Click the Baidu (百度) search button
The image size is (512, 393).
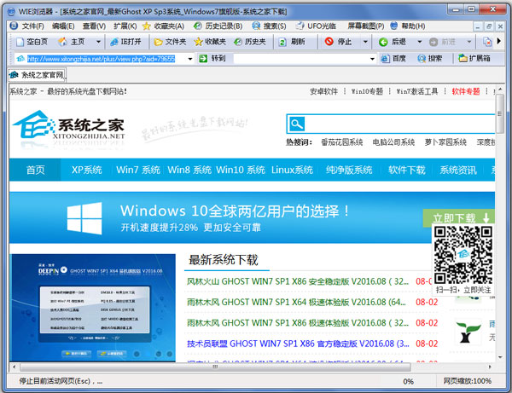click(x=393, y=58)
